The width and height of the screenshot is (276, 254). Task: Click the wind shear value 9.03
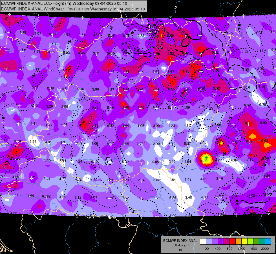[x=264, y=141]
